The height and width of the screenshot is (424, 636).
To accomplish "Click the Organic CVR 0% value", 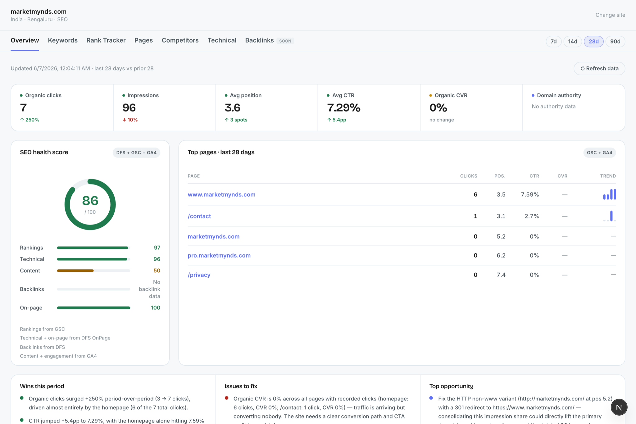I will pos(438,107).
